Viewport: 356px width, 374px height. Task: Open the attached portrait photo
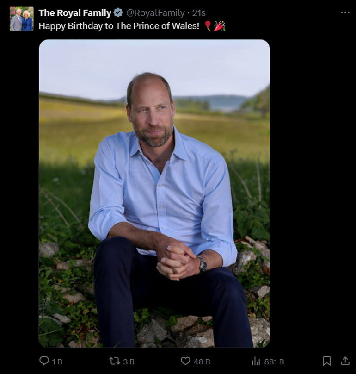pos(154,193)
